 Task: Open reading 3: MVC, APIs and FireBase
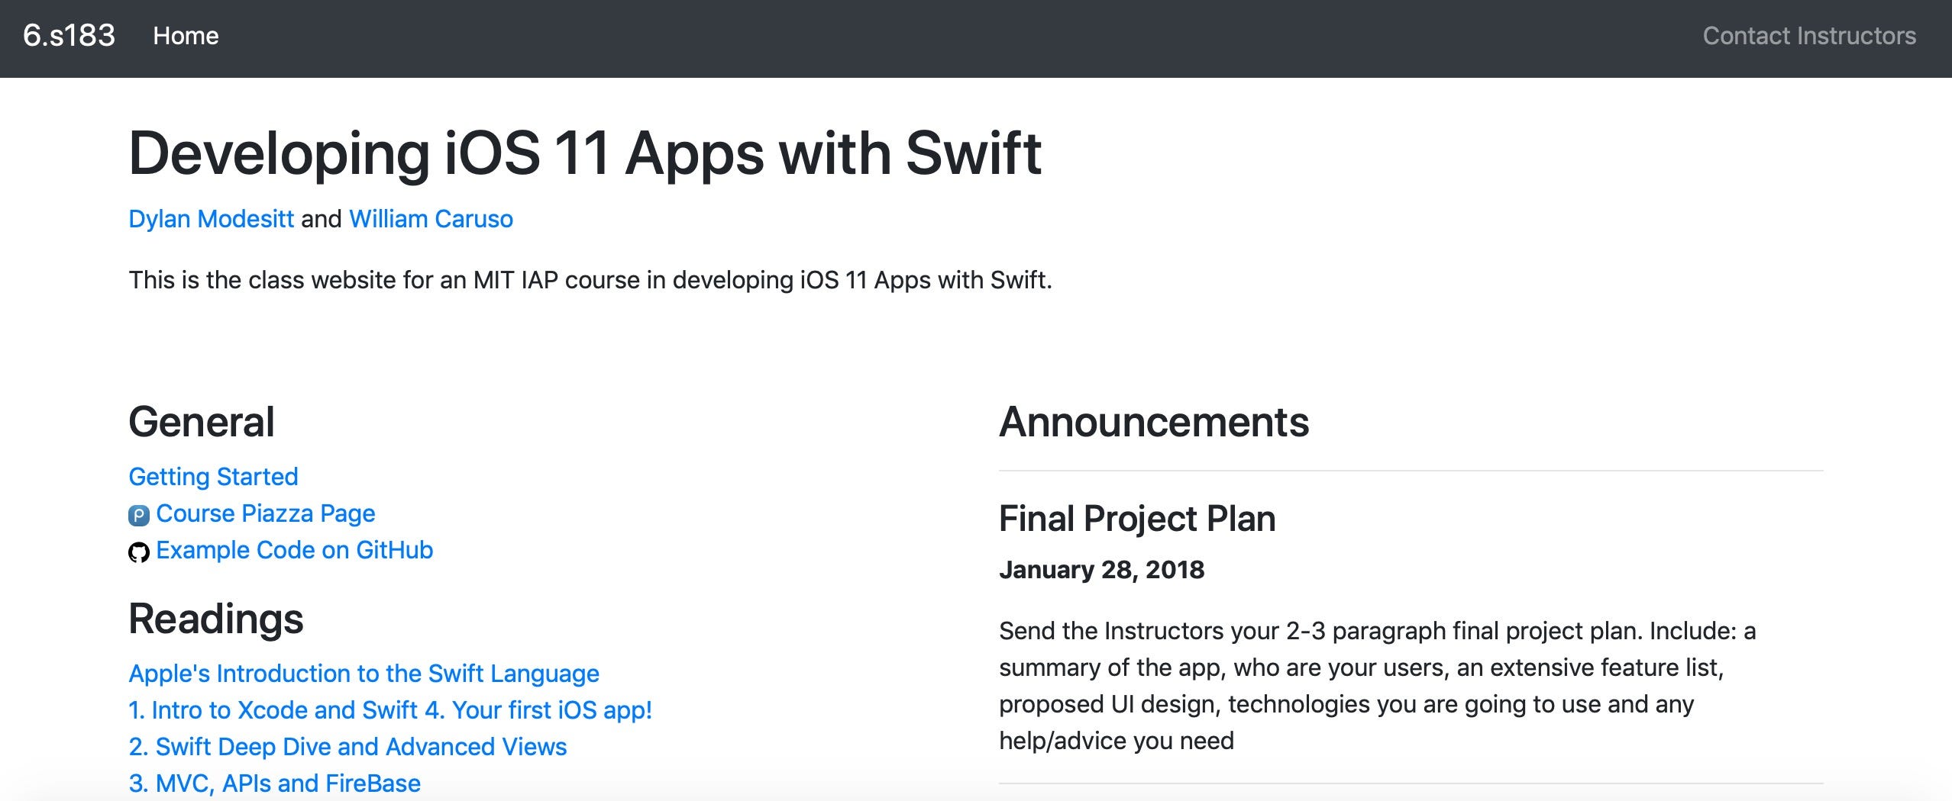click(x=275, y=783)
